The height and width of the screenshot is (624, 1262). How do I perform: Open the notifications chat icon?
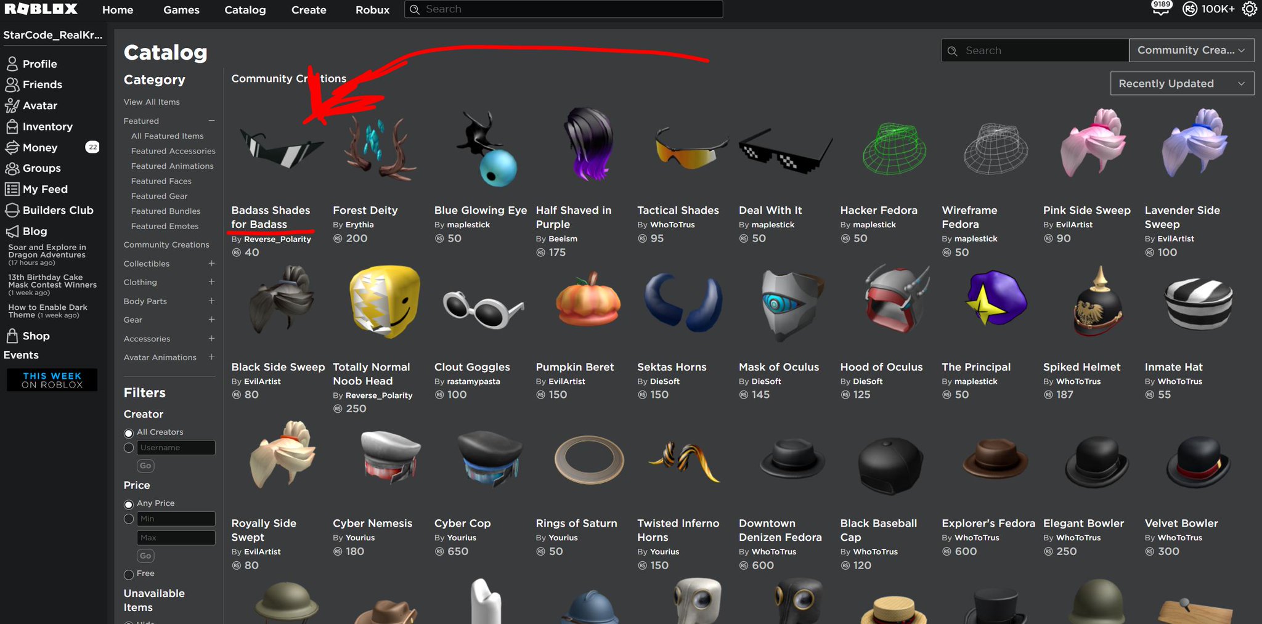pyautogui.click(x=1161, y=8)
